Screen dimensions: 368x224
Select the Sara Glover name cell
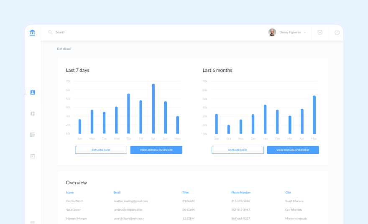(74, 210)
